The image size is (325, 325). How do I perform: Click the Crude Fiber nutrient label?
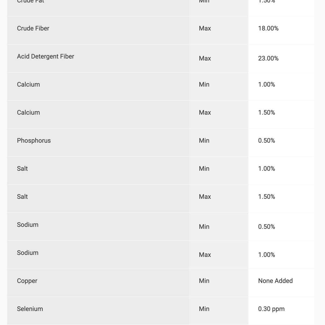33,28
